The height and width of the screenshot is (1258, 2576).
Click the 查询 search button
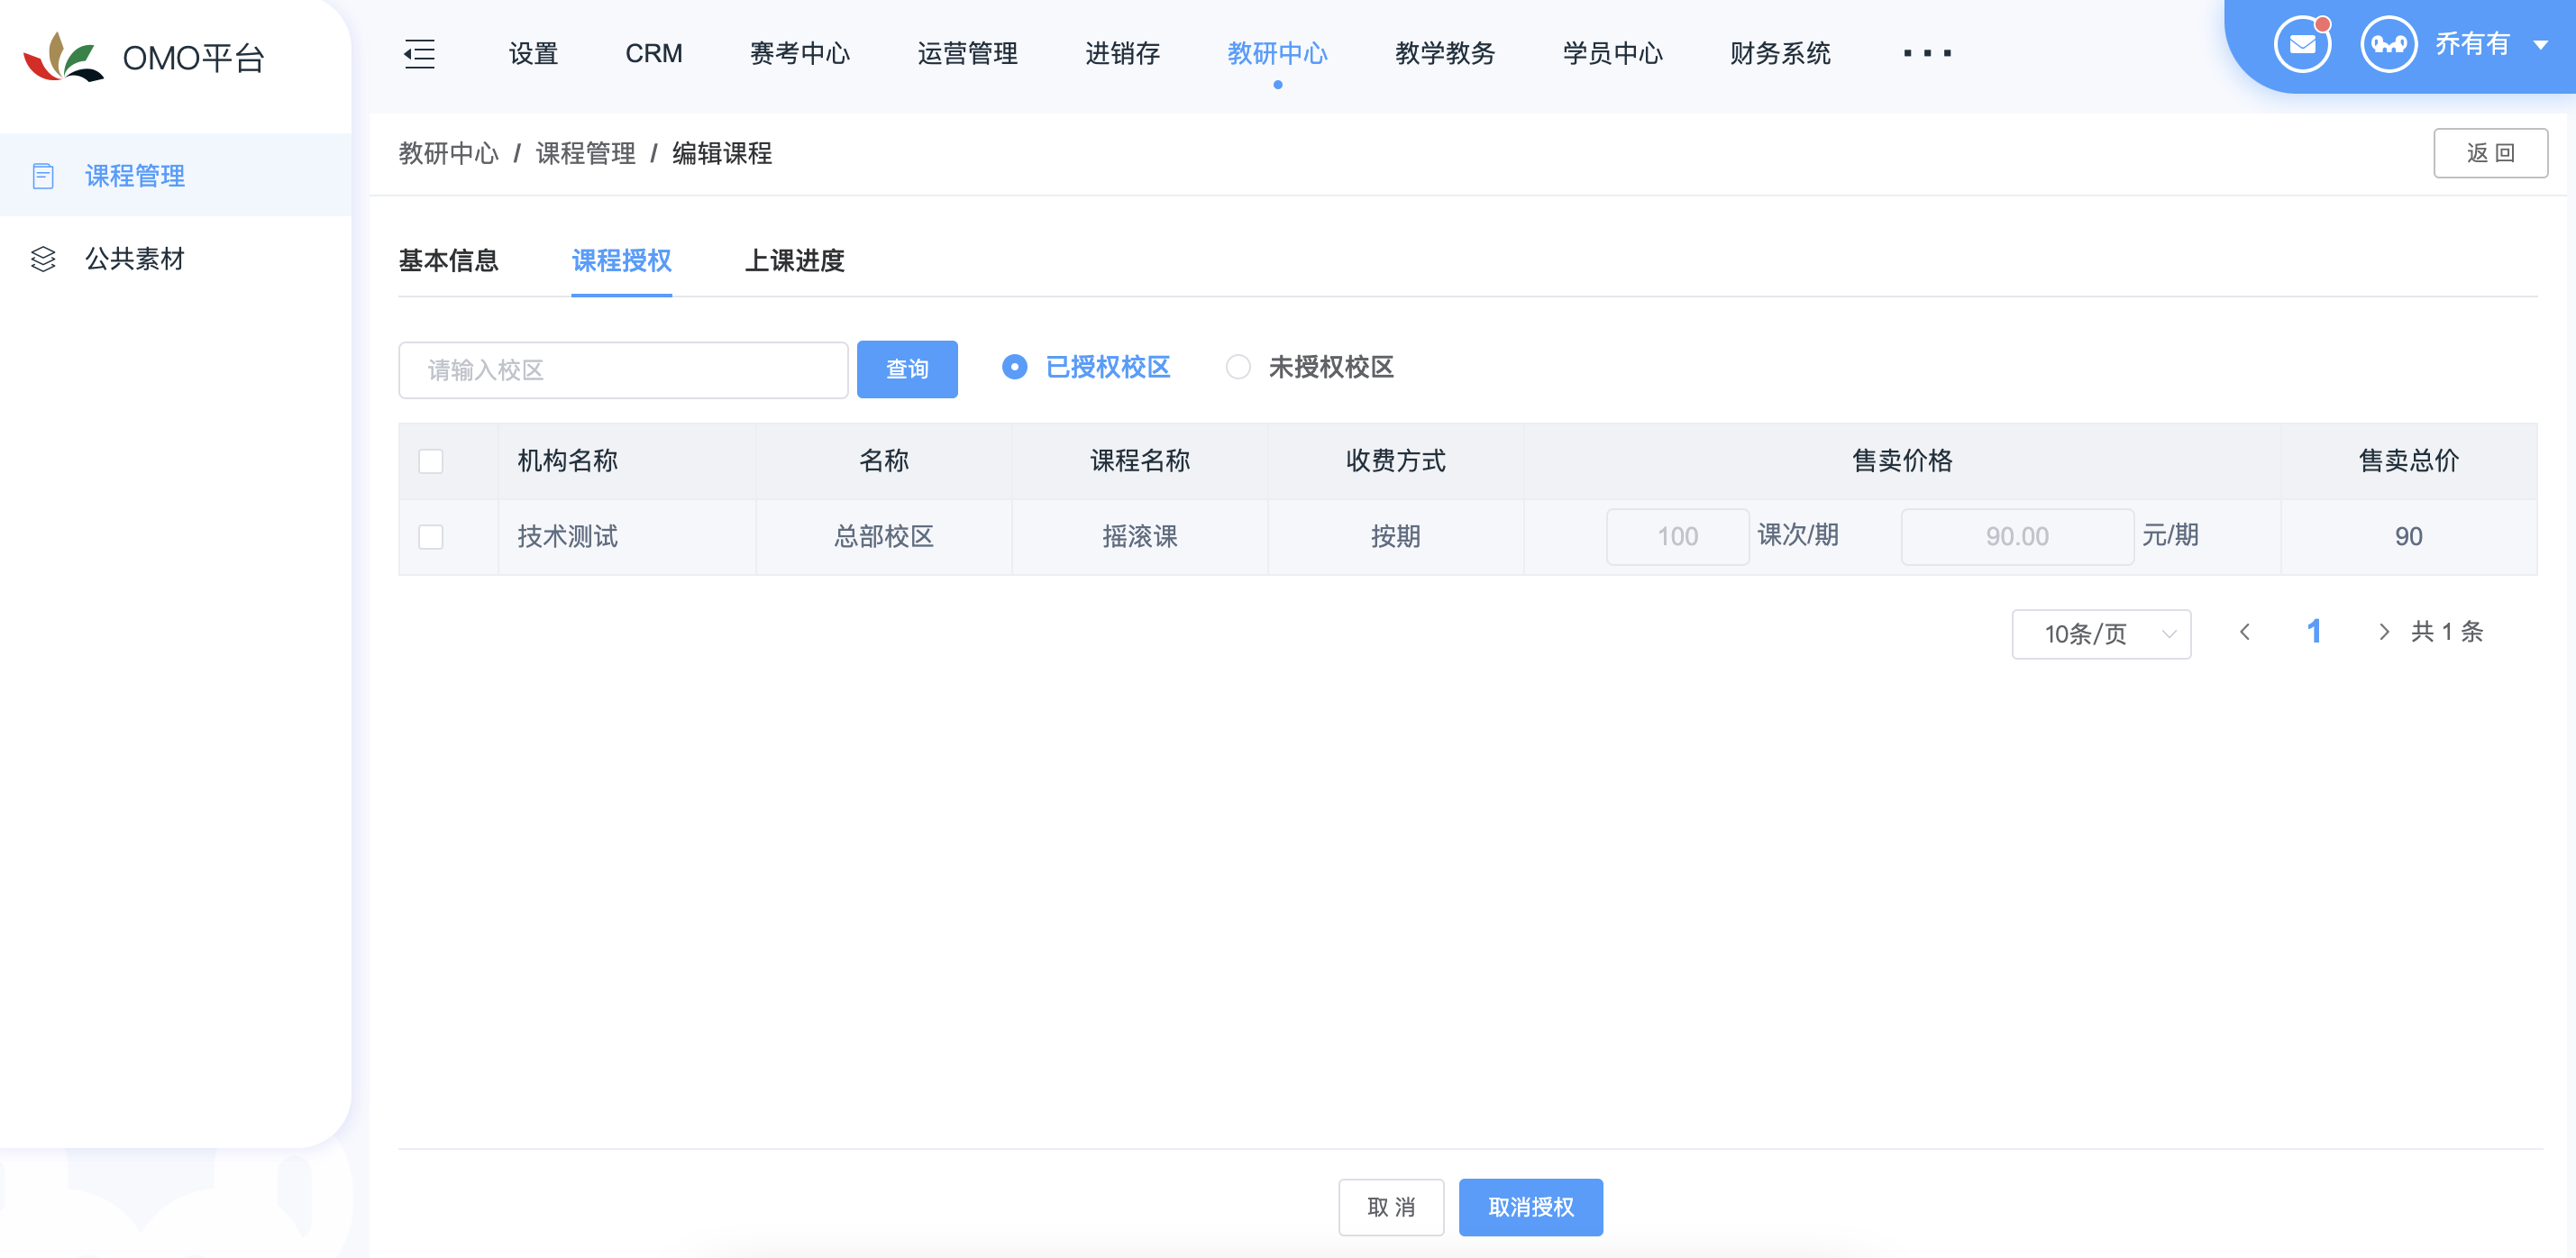[906, 370]
